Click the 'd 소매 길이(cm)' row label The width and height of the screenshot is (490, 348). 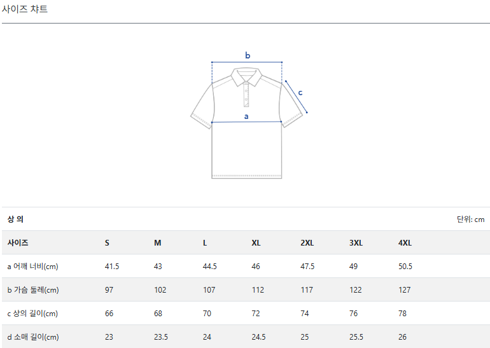point(32,337)
